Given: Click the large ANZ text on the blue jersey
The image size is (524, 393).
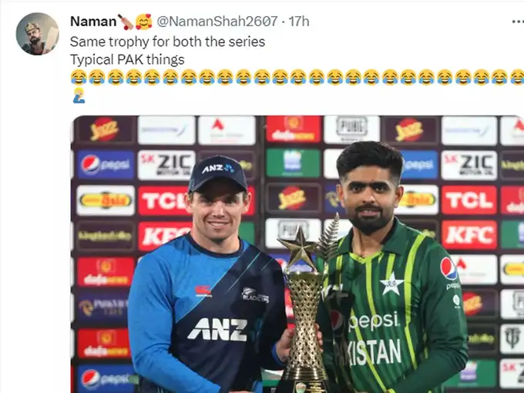Looking at the screenshot, I should click(217, 330).
